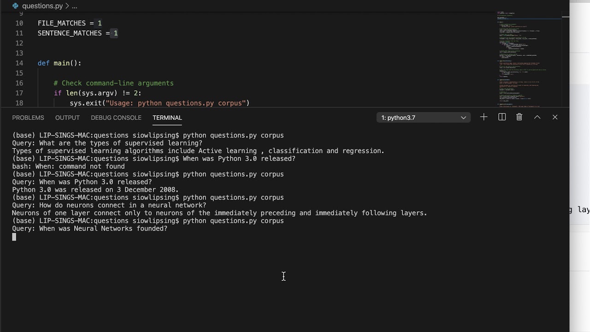
Task: Maximize the panel using the up chevron
Action: tap(537, 117)
